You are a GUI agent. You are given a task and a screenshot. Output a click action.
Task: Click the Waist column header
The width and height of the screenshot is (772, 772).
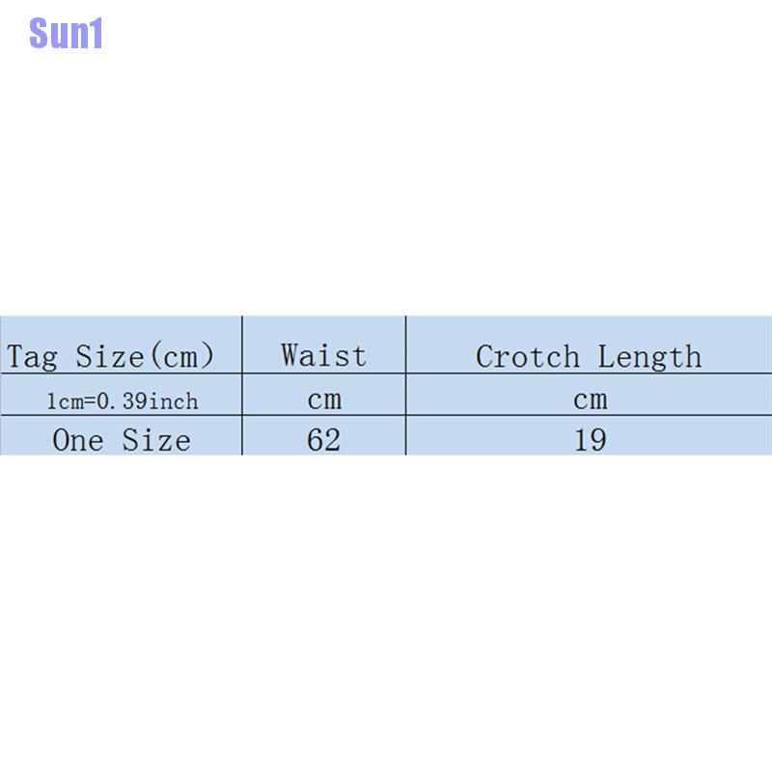click(x=323, y=355)
